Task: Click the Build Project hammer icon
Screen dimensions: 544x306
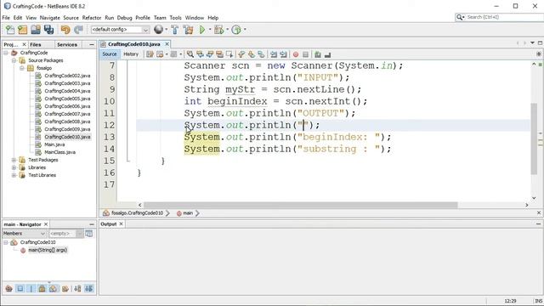Action: tap(175, 30)
